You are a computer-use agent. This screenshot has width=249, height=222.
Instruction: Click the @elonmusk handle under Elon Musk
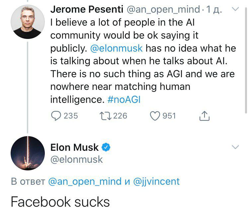(x=77, y=159)
